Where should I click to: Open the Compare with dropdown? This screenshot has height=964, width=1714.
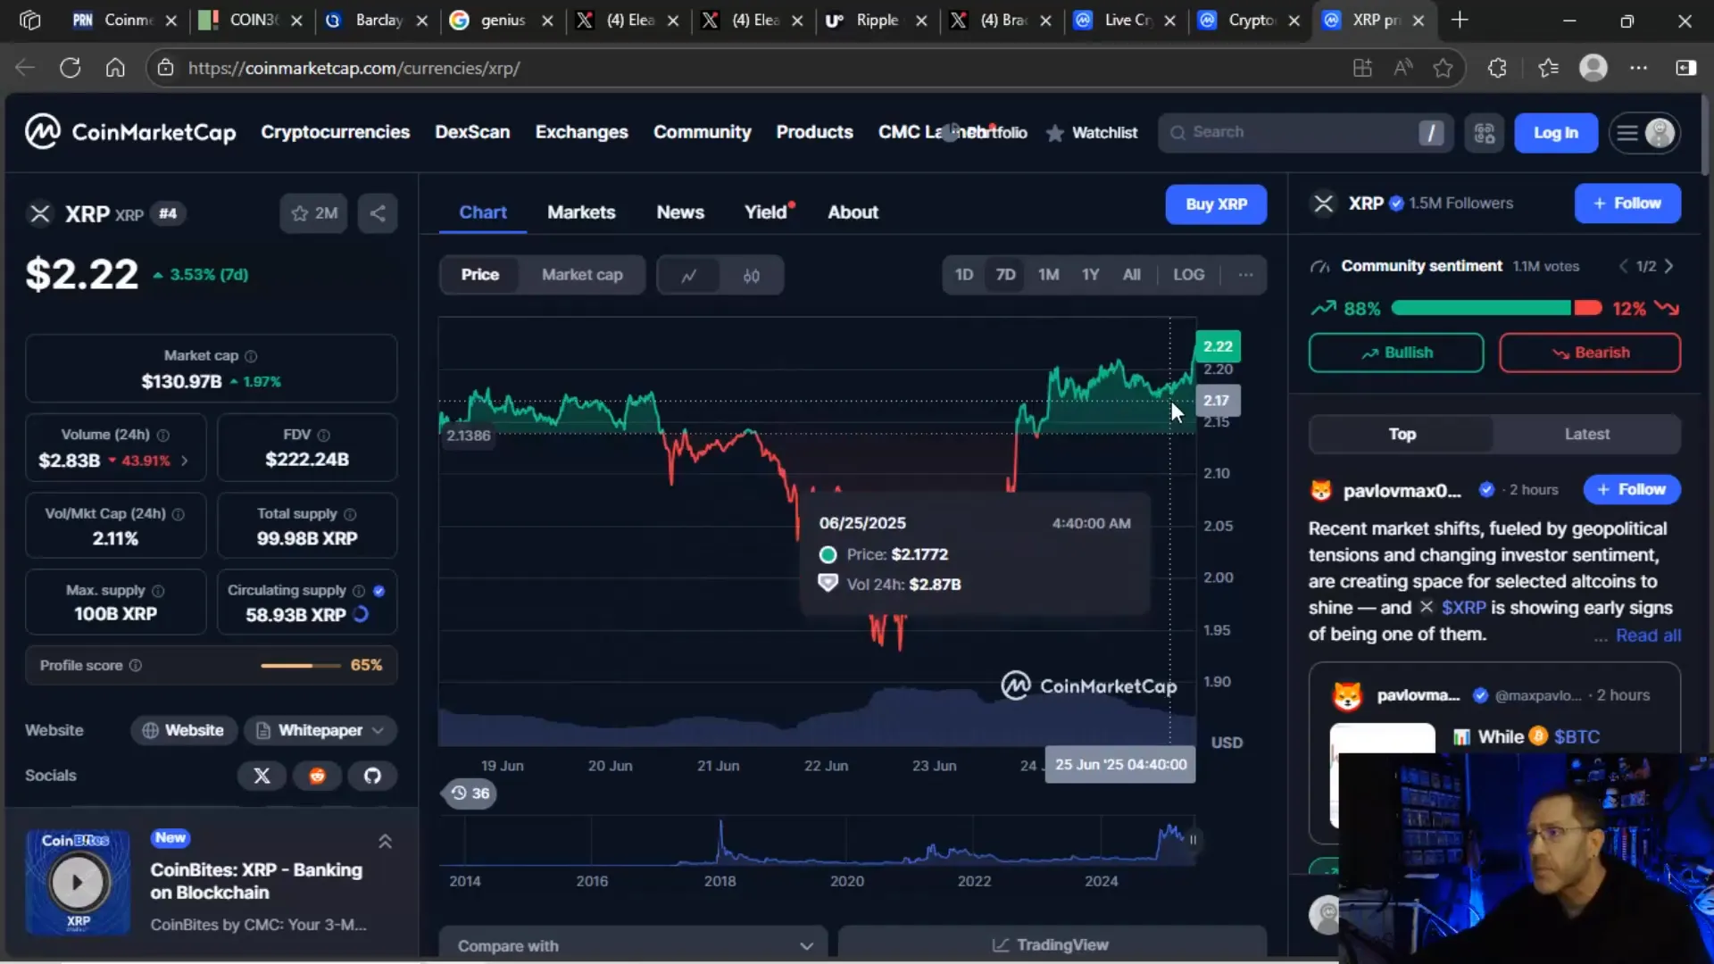(633, 945)
